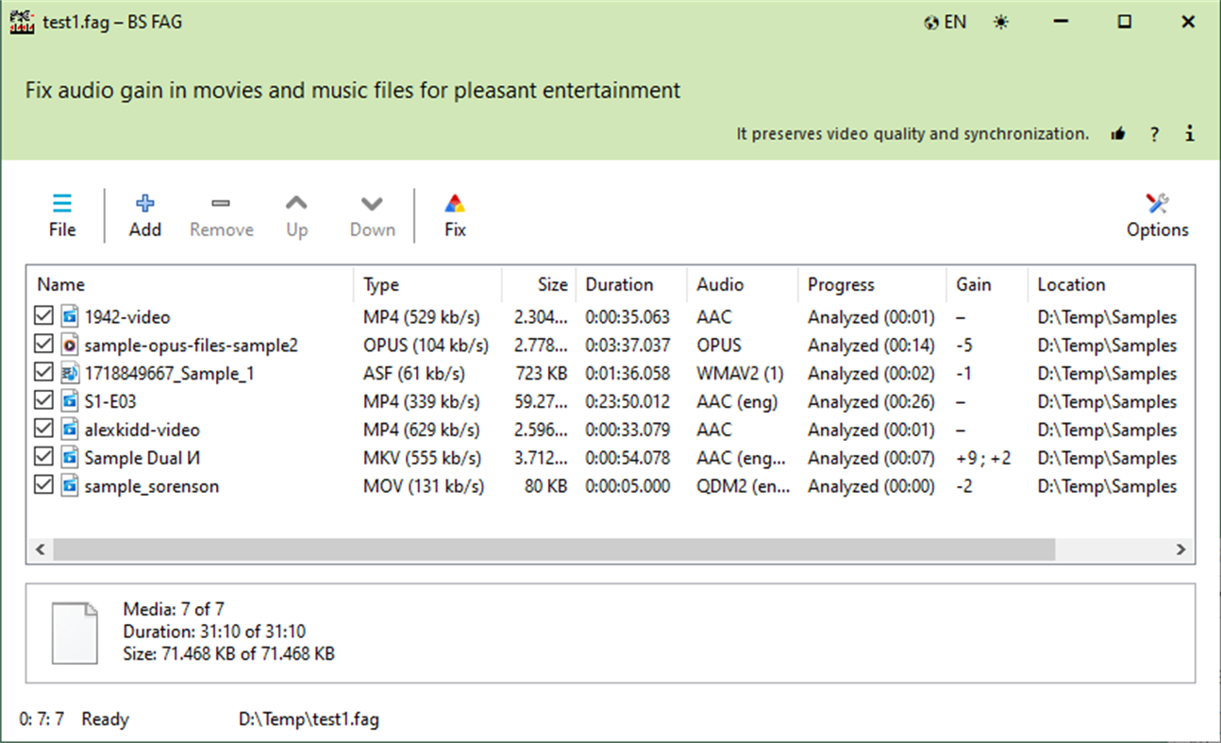Select the Sample Dual И row
The image size is (1221, 743).
click(x=142, y=457)
